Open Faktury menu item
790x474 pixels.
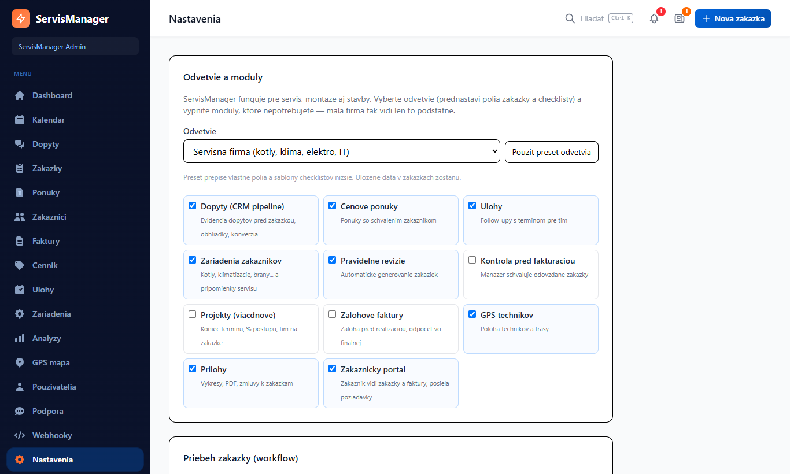[x=75, y=241]
